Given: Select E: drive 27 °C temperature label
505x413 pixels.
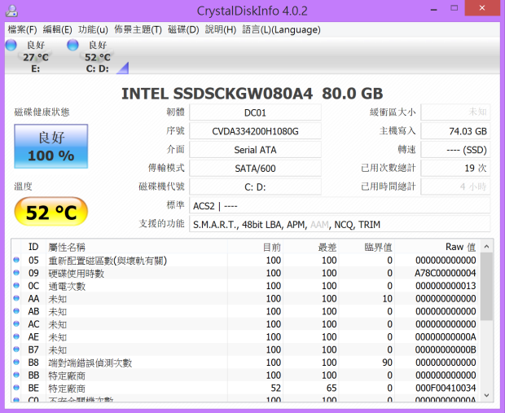Looking at the screenshot, I should pyautogui.click(x=36, y=57).
